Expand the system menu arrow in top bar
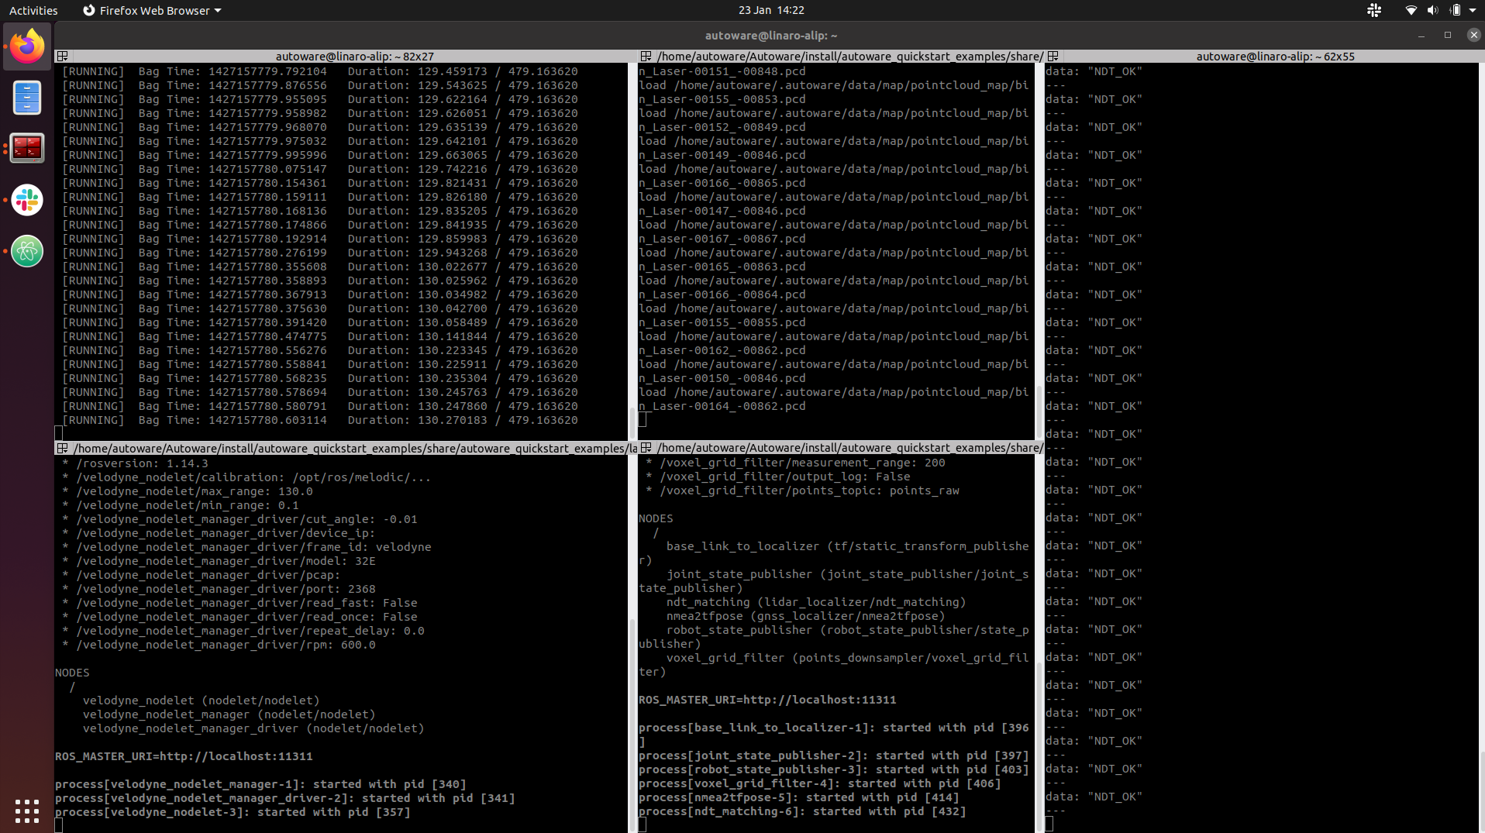Screen dimensions: 1485x833 pos(1473,10)
